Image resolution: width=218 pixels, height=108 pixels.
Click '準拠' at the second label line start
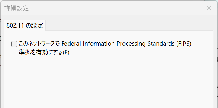pyautogui.click(x=24, y=52)
